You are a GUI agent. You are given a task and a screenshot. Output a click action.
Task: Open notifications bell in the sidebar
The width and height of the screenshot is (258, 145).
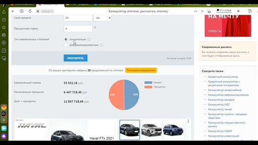coord(4,12)
